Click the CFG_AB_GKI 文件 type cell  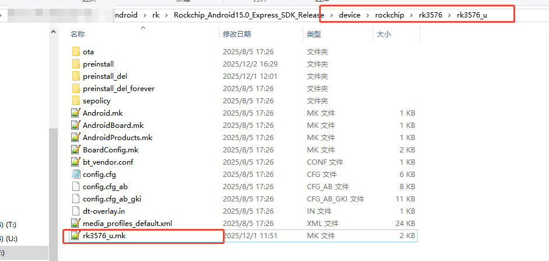click(335, 199)
